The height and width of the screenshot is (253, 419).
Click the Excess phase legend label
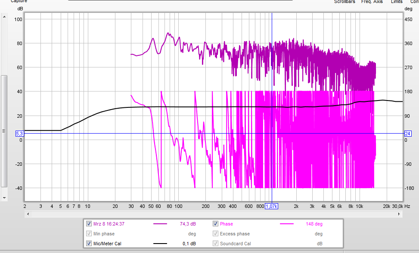coord(235,234)
